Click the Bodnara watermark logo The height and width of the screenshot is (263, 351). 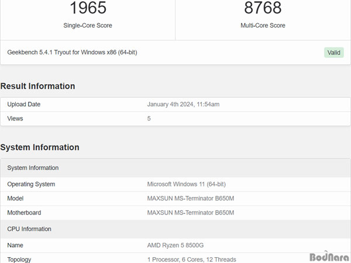coord(329,257)
